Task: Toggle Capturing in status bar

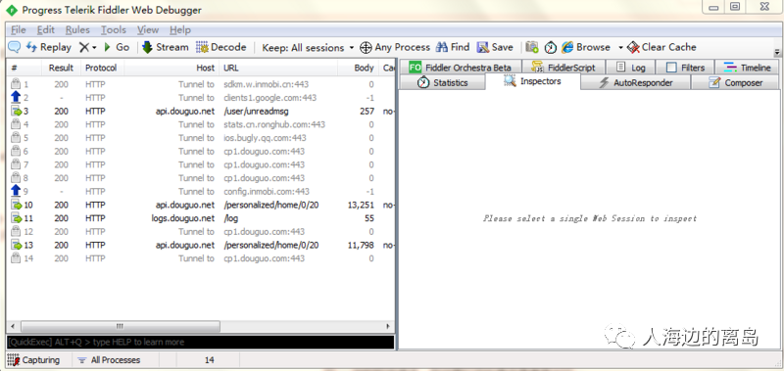Action: [x=33, y=360]
